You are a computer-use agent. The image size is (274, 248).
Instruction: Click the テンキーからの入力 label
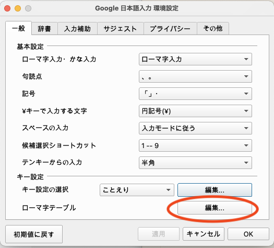pos(52,162)
